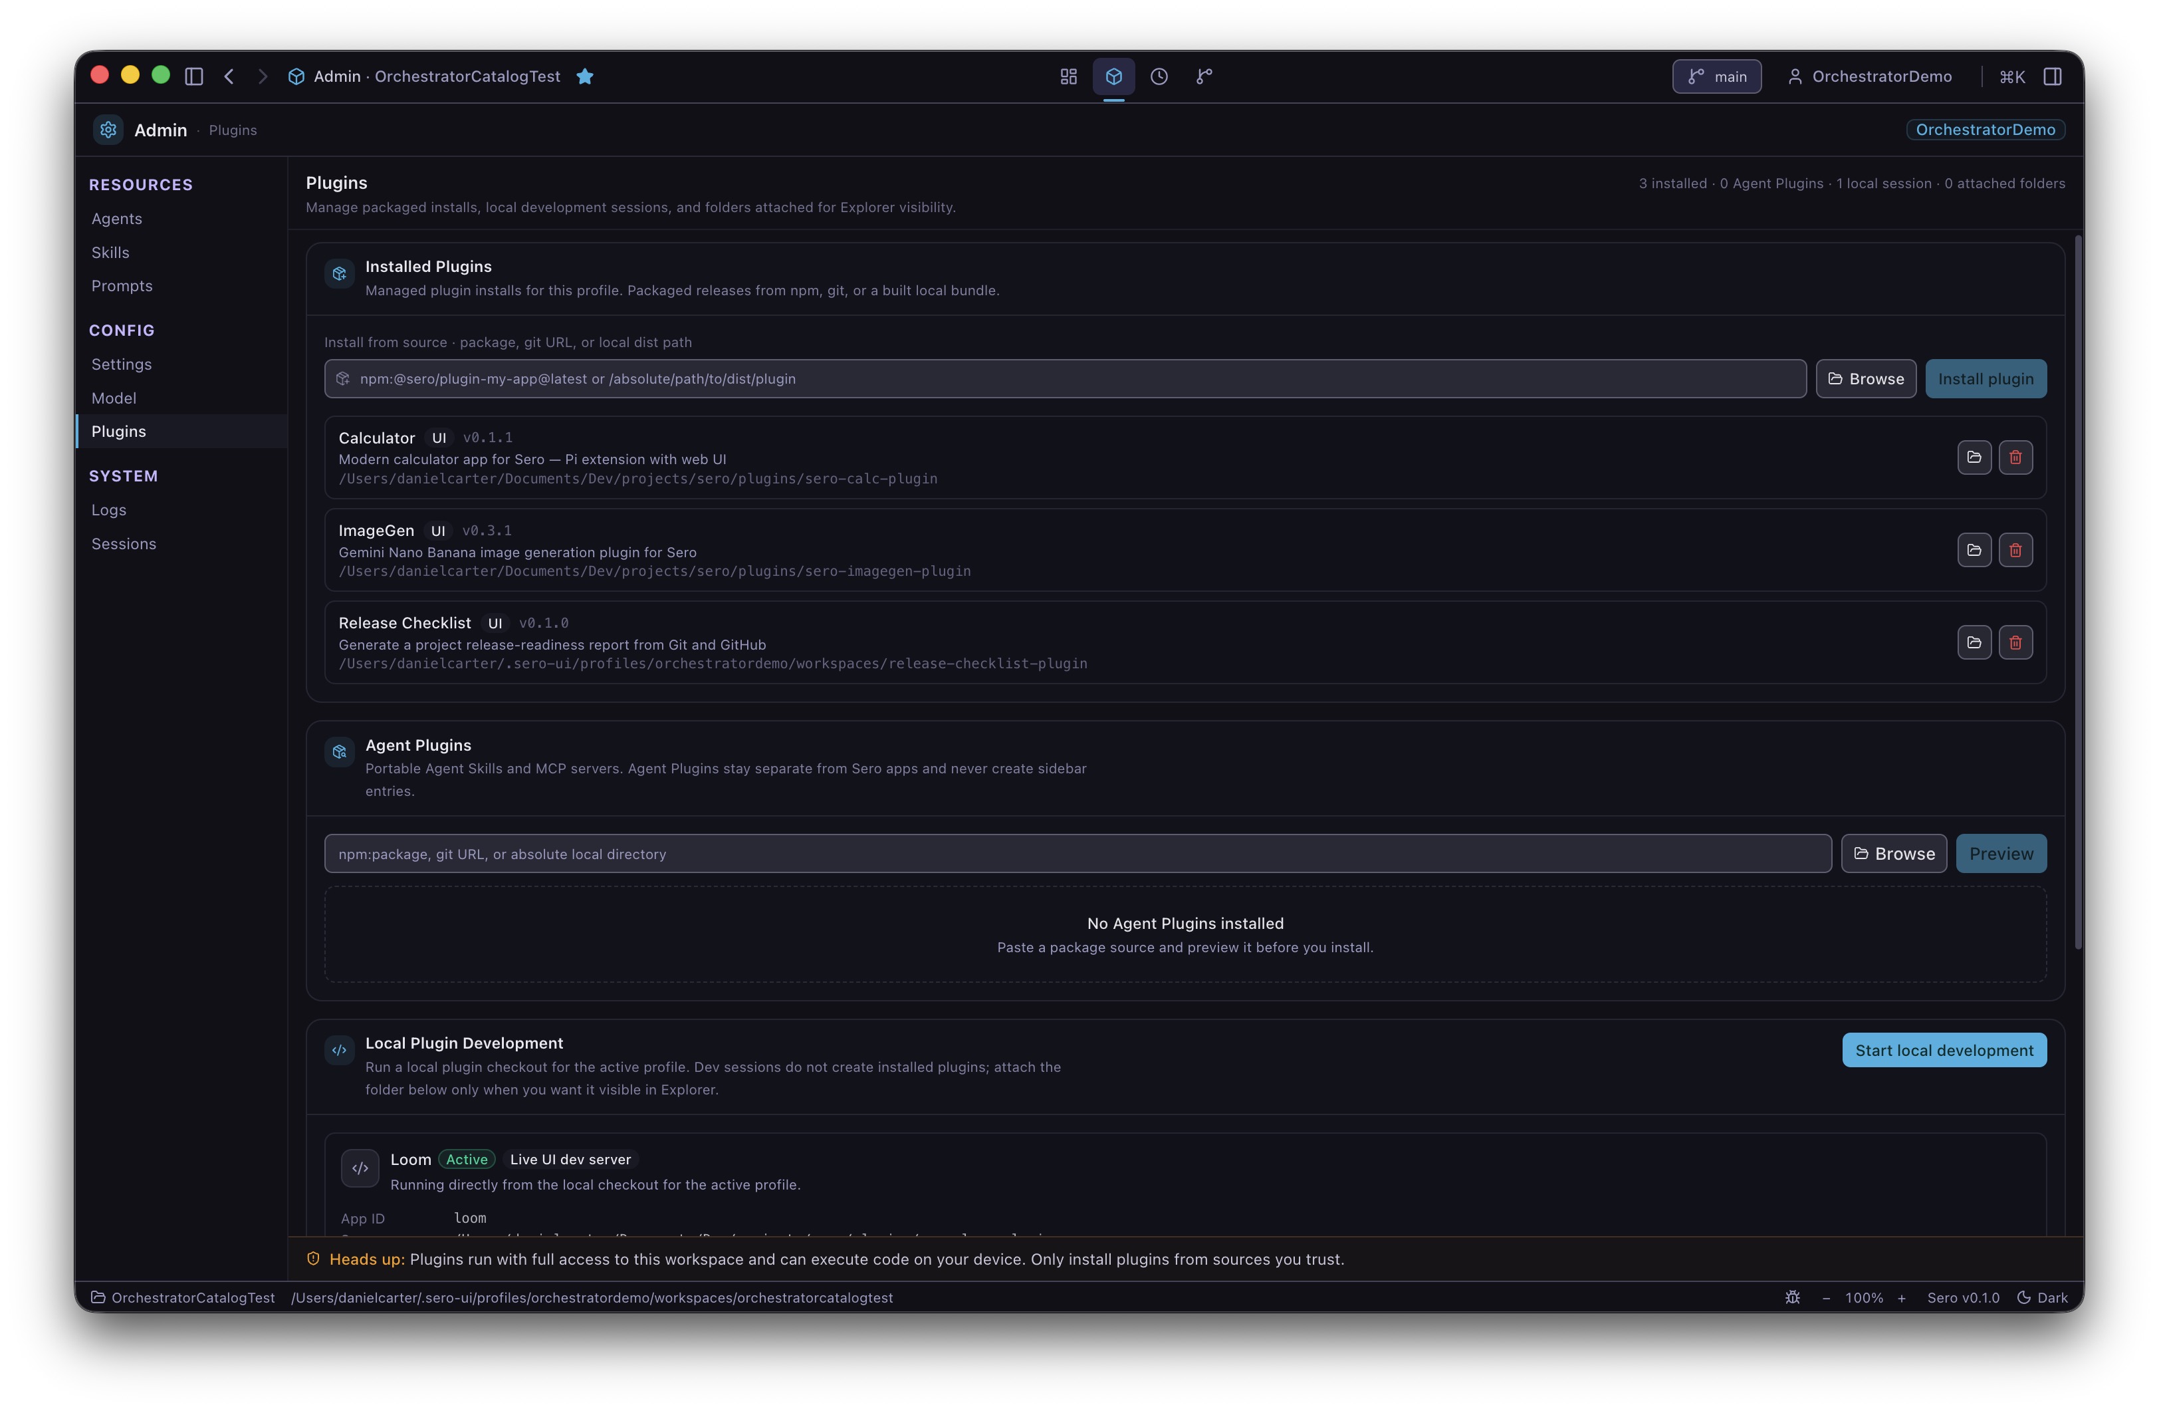The width and height of the screenshot is (2159, 1411).
Task: Click the ImageGen plugin name
Action: click(376, 530)
